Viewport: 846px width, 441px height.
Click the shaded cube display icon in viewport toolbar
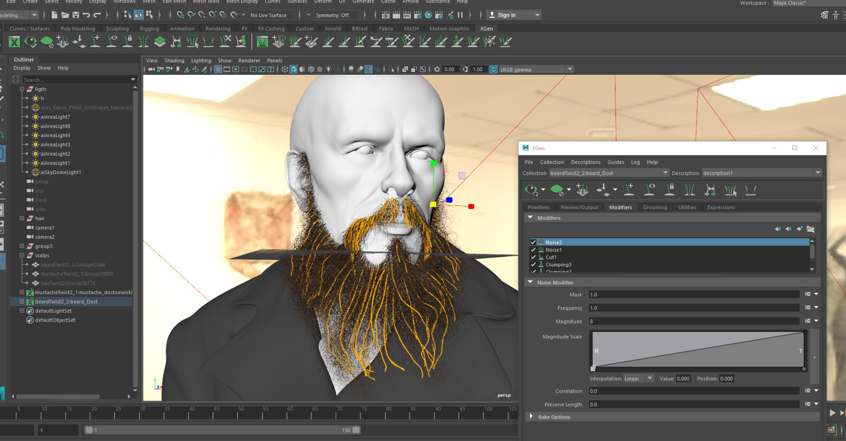[293, 69]
